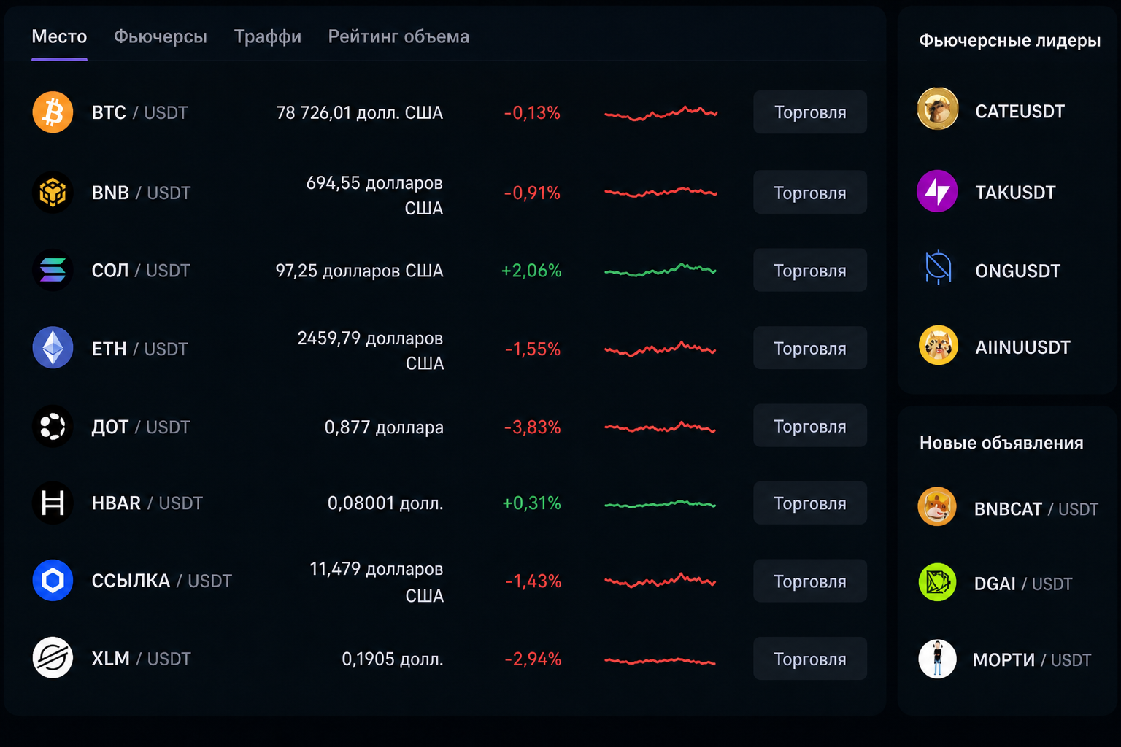Click Торговля button for BNB
This screenshot has width=1121, height=747.
pyautogui.click(x=810, y=193)
